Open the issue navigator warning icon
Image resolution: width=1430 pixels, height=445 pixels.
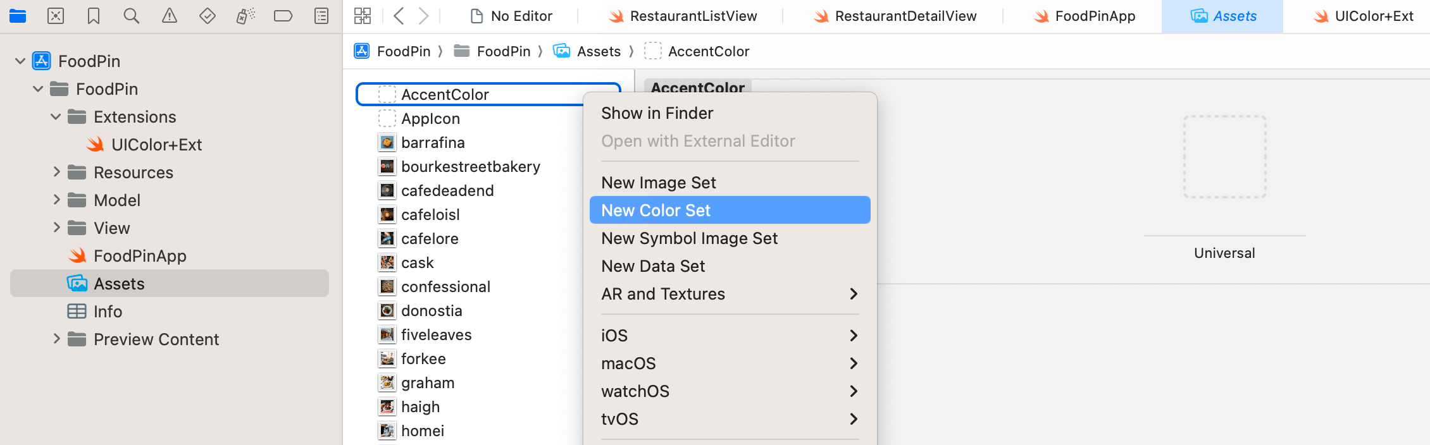[x=170, y=16]
